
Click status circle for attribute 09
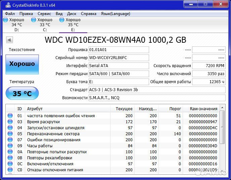point(10,146)
